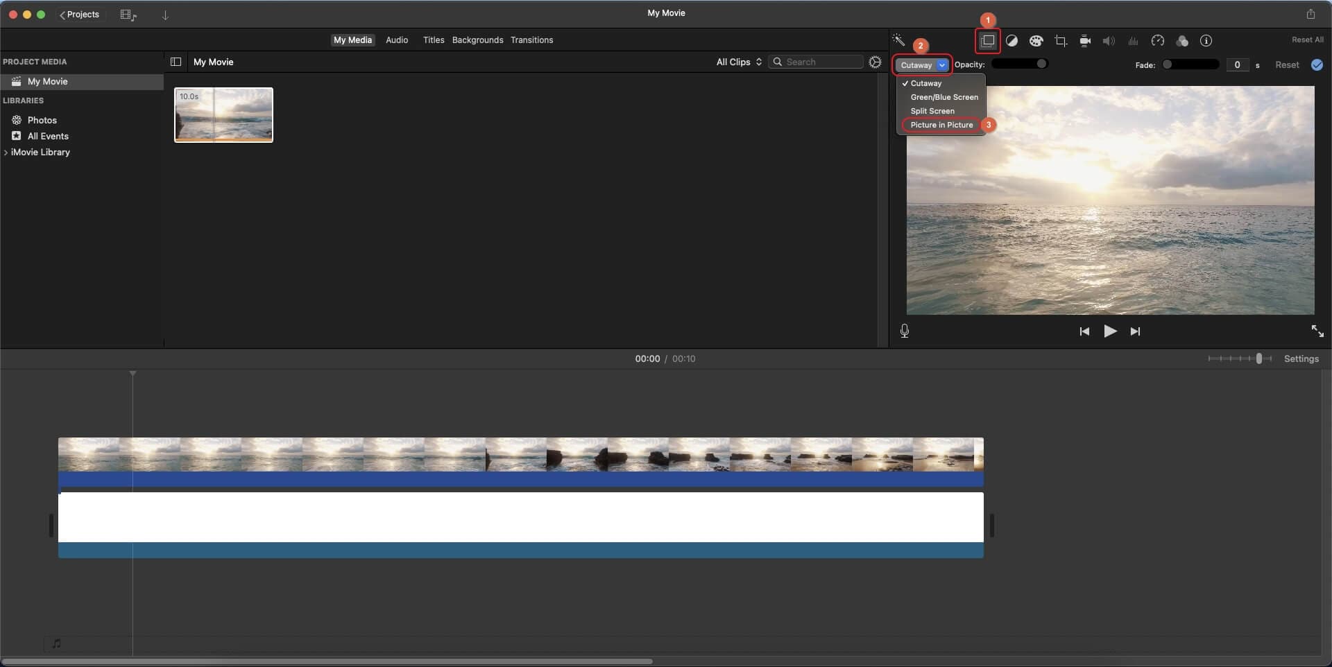
Task: Apply overlay changes with blue checkmark
Action: [x=1317, y=64]
